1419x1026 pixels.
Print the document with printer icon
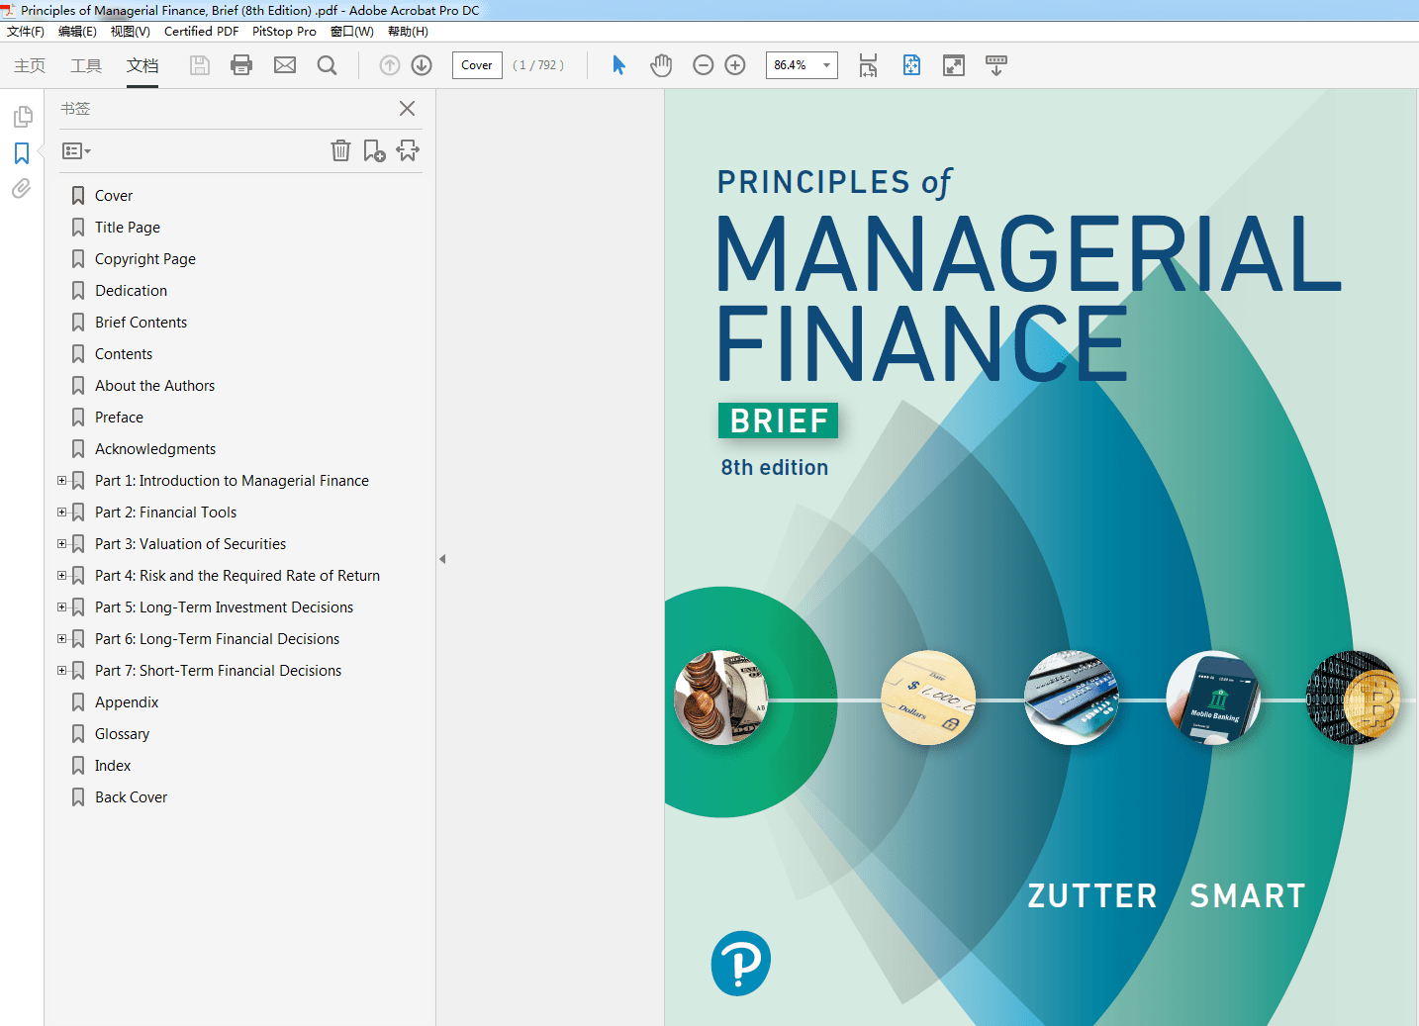[x=241, y=65]
